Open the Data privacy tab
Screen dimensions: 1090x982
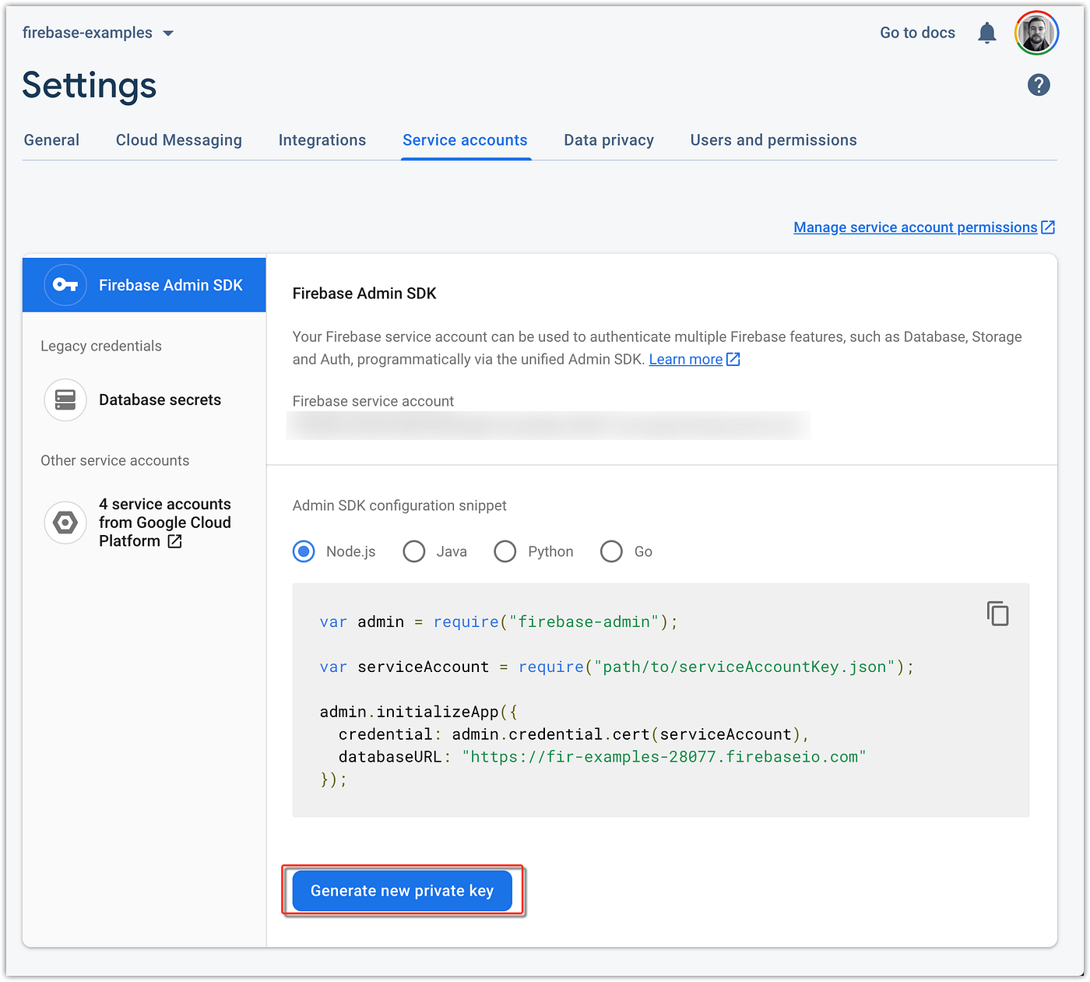pyautogui.click(x=609, y=140)
